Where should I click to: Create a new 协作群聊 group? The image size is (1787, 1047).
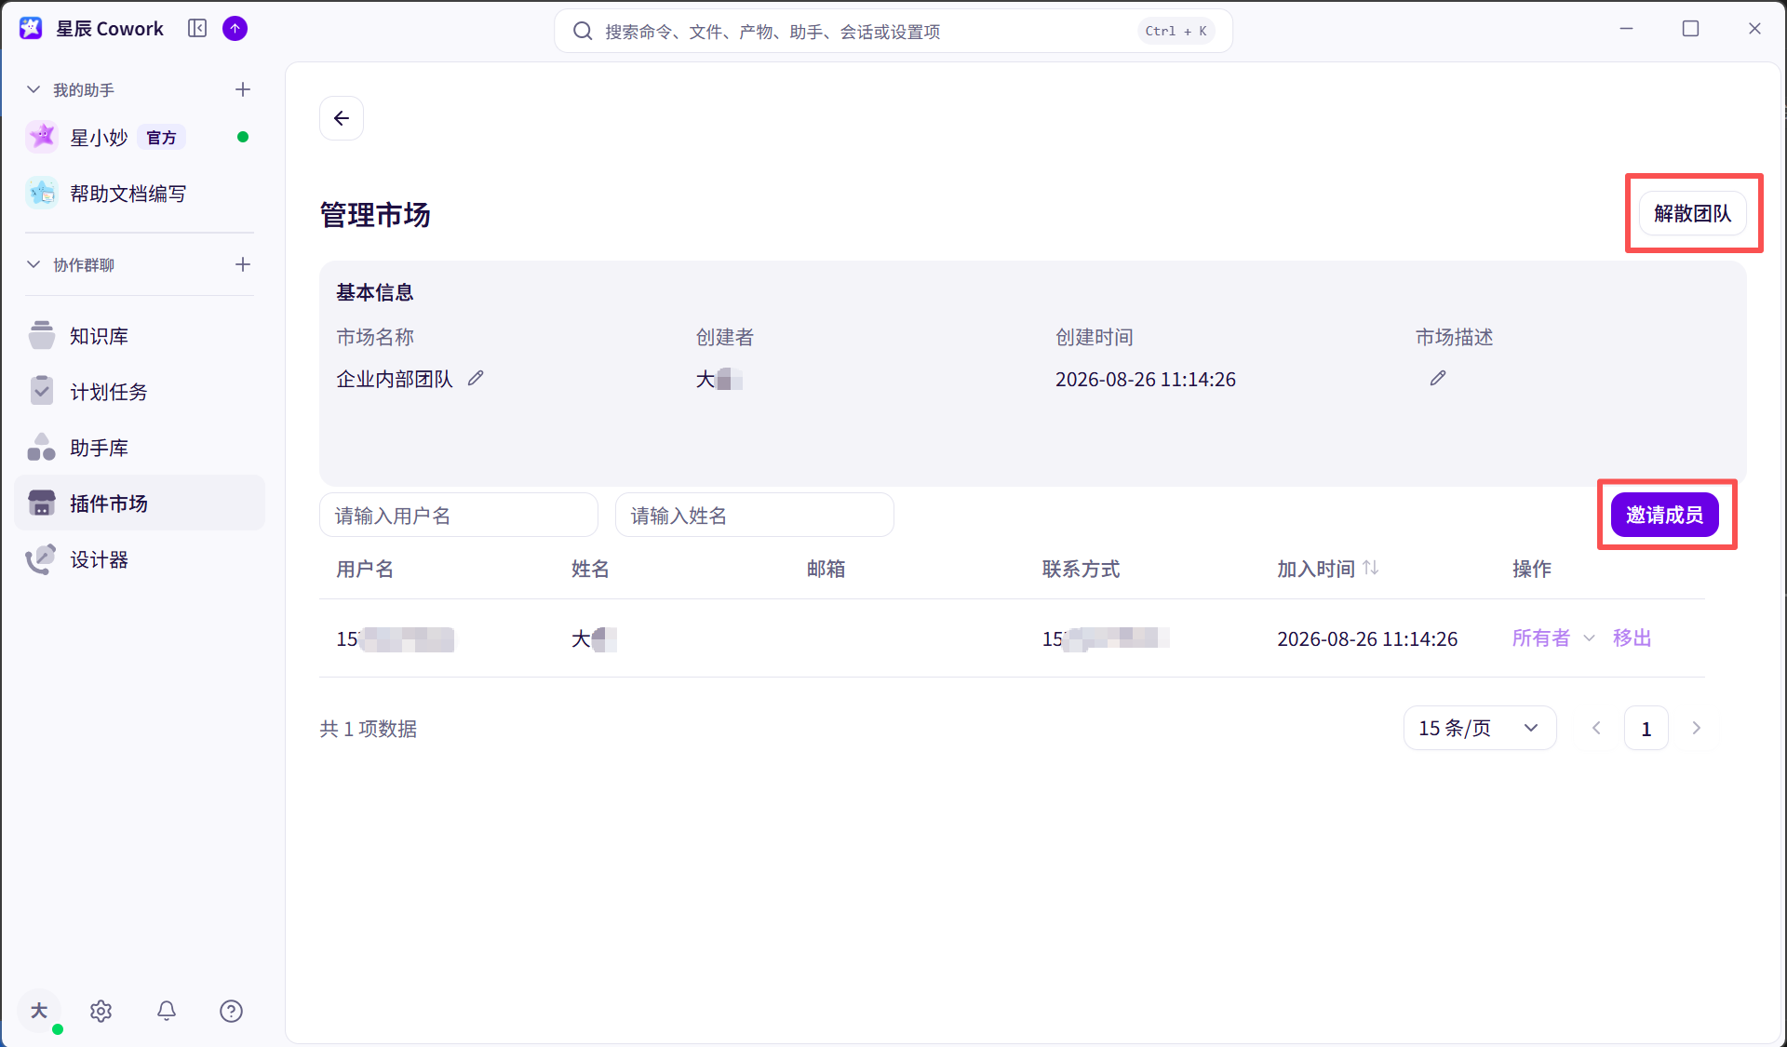point(243,264)
